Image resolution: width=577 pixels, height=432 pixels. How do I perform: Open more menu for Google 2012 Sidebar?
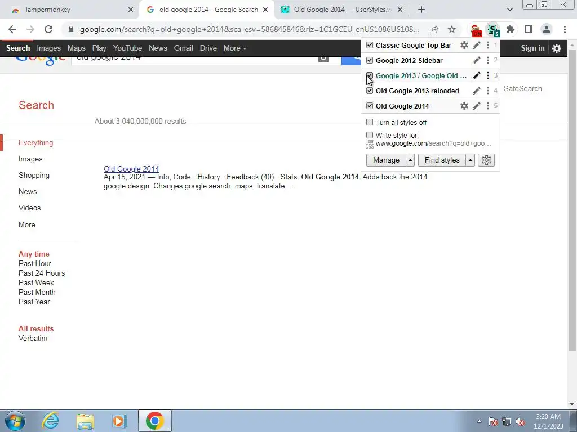pos(488,60)
